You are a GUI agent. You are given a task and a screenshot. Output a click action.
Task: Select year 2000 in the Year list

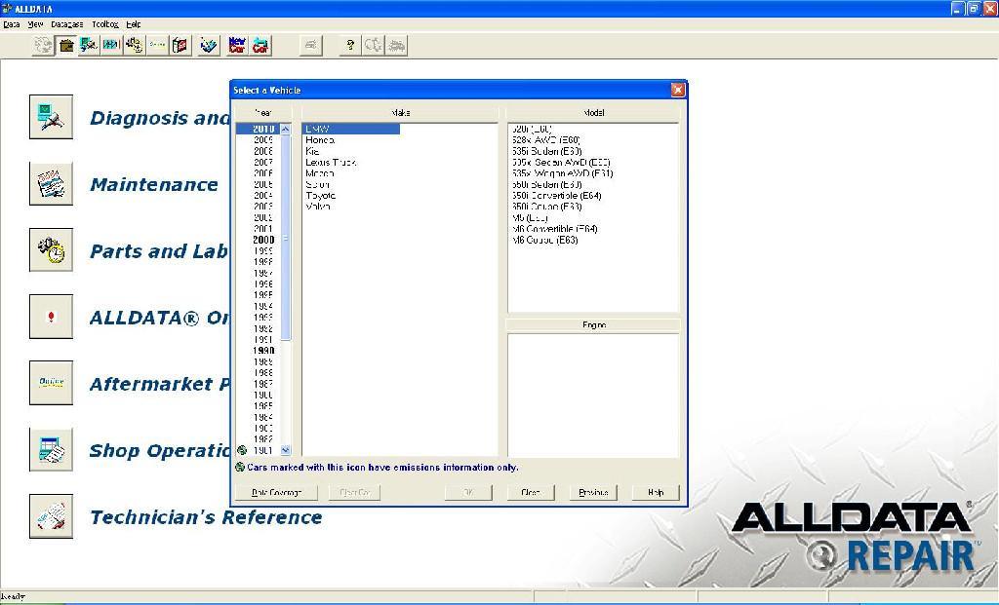tap(263, 240)
